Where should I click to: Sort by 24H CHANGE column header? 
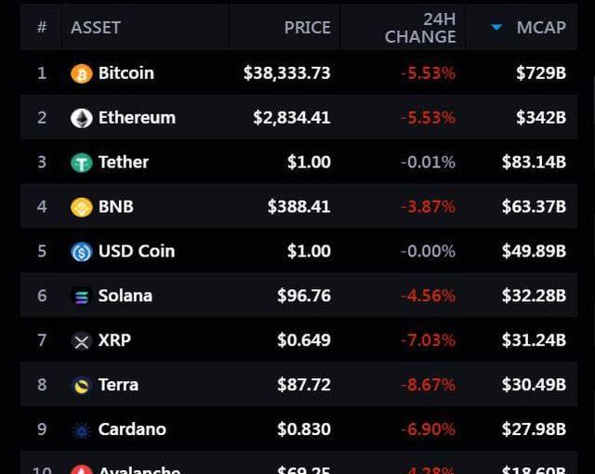click(420, 28)
